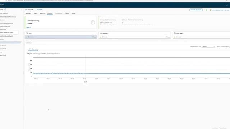Screen dimensions: 230x129
Task: Click the Capacity Remaining value
Action: [x=106, y=23]
